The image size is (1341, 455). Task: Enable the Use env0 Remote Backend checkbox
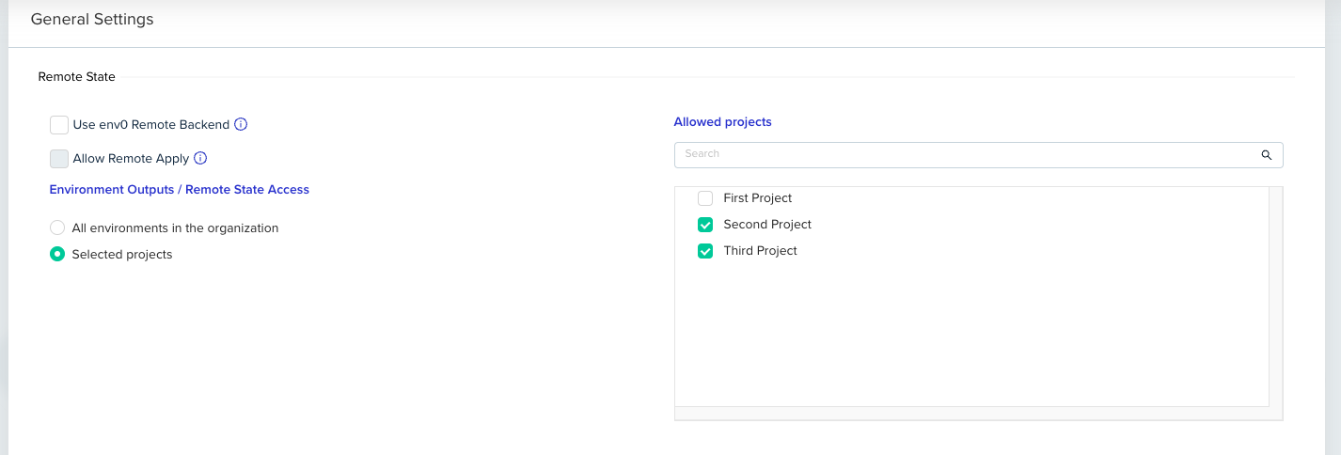(59, 125)
